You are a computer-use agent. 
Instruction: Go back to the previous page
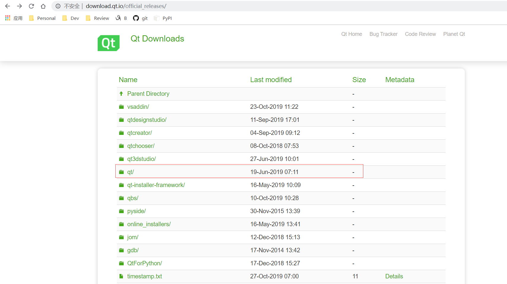(x=7, y=6)
